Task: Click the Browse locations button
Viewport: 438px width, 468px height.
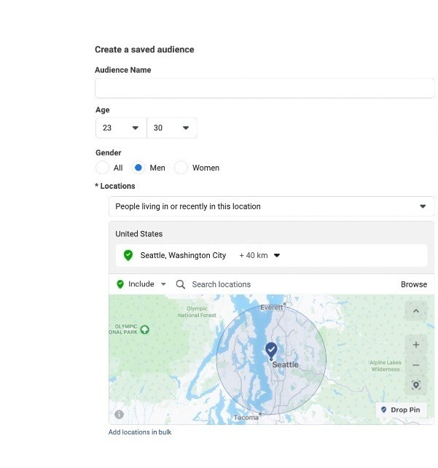Action: pos(413,284)
